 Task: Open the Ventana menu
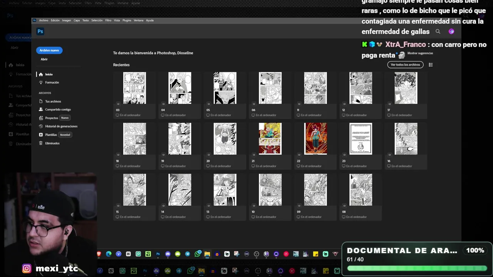138,20
